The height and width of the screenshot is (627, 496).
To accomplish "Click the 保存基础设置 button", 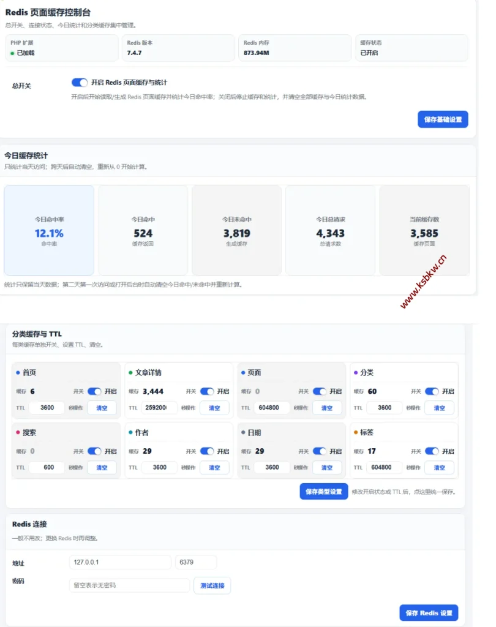I will pos(443,119).
